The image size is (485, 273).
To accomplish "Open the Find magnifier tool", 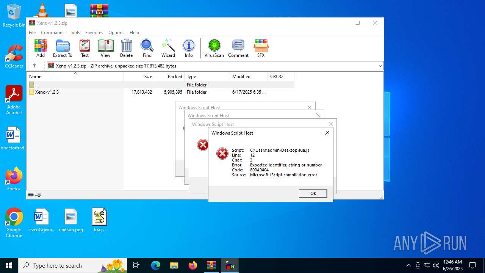I will coord(147,48).
